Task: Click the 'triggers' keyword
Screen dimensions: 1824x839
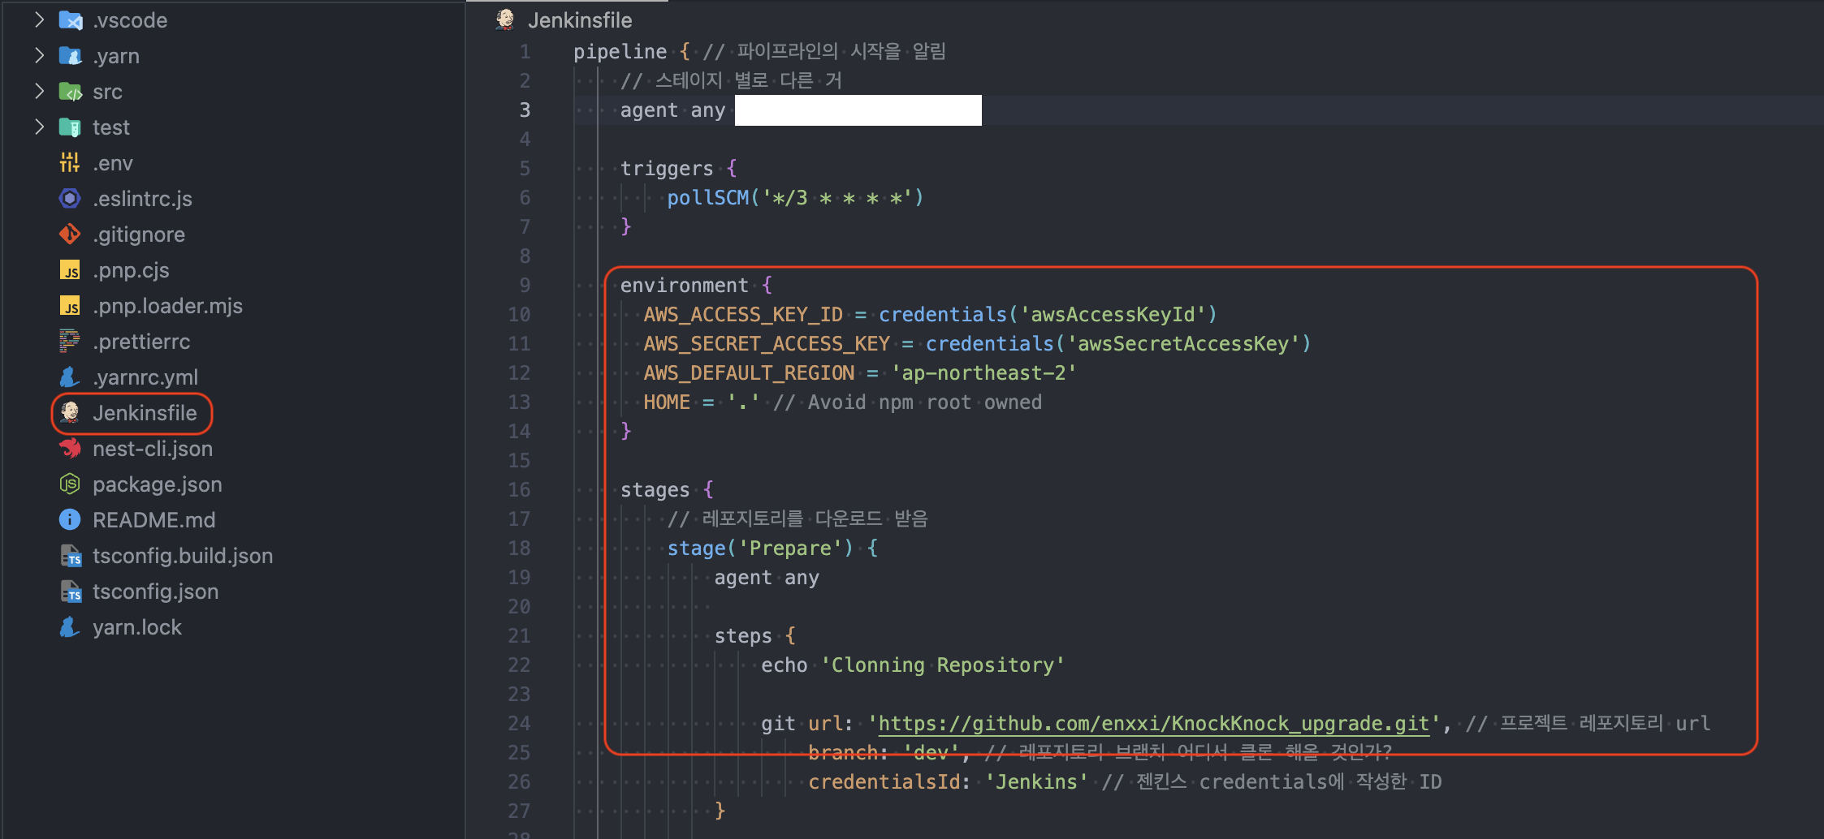Action: [667, 168]
